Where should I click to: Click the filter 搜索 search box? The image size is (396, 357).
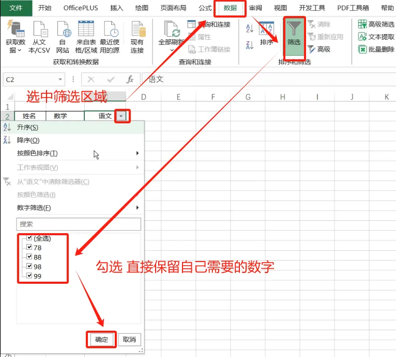(x=79, y=224)
